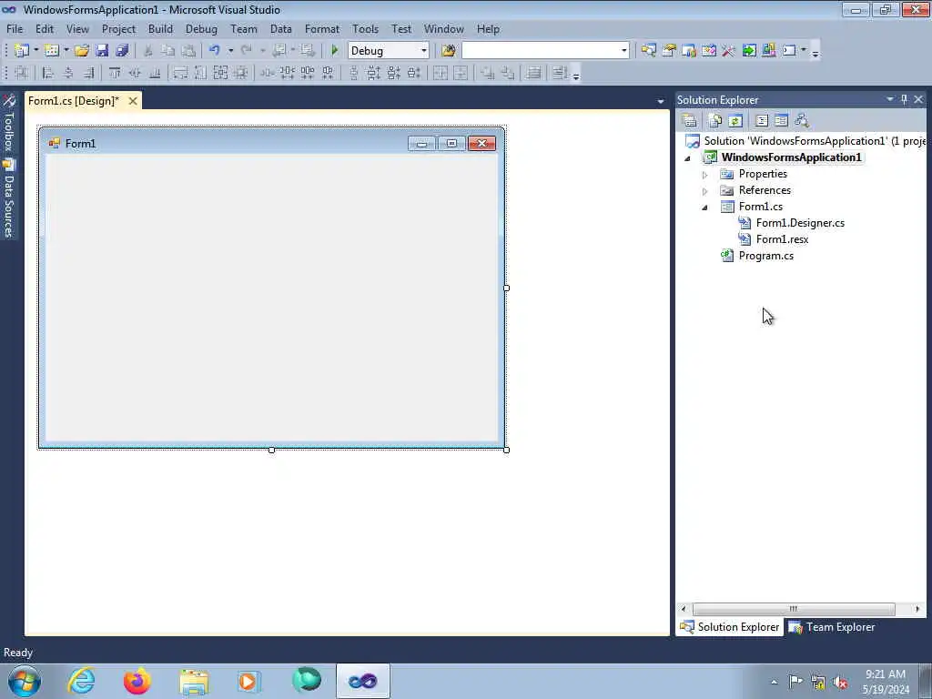
Task: Open the Tools menu
Action: 366,28
